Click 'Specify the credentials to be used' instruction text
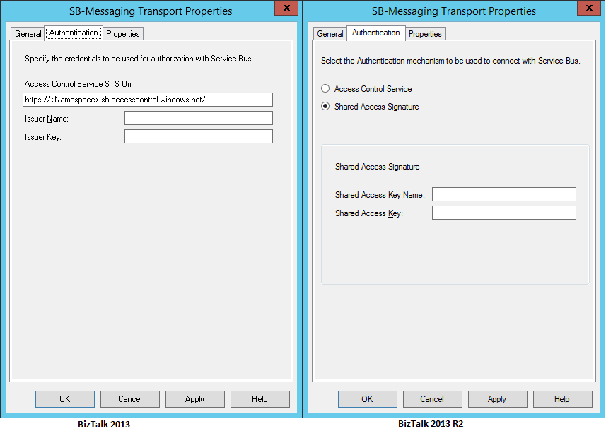Screen dimensions: 606x431 [139, 59]
